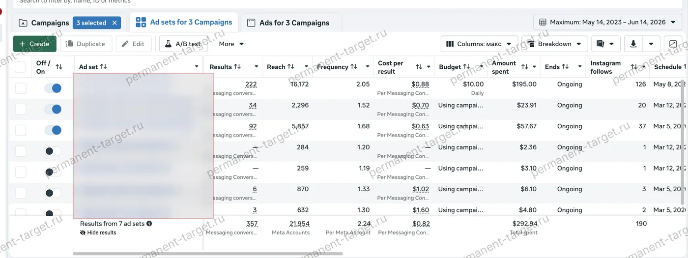The width and height of the screenshot is (688, 258).
Task: Sort table by Ends column
Action: (x=565, y=67)
